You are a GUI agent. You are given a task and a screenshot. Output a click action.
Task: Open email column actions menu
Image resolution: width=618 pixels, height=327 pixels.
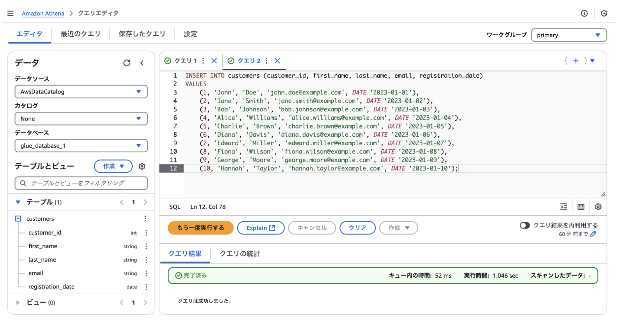coord(146,273)
